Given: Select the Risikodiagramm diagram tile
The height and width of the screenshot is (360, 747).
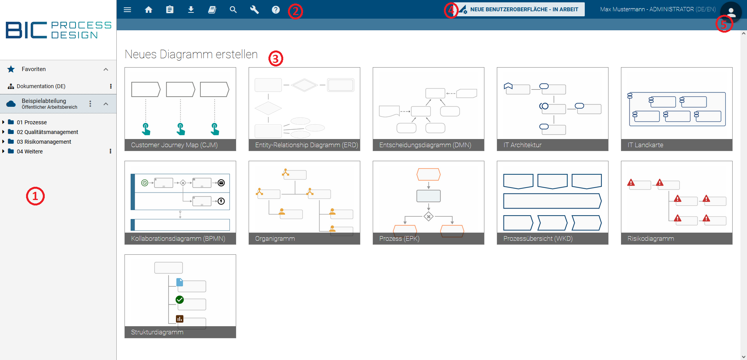Looking at the screenshot, I should [677, 202].
